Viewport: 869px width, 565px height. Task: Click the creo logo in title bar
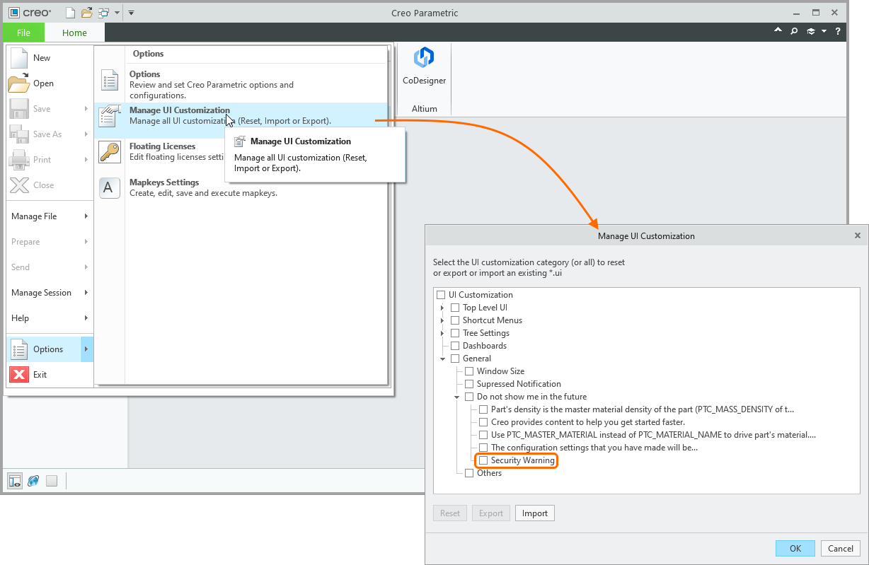click(x=30, y=13)
